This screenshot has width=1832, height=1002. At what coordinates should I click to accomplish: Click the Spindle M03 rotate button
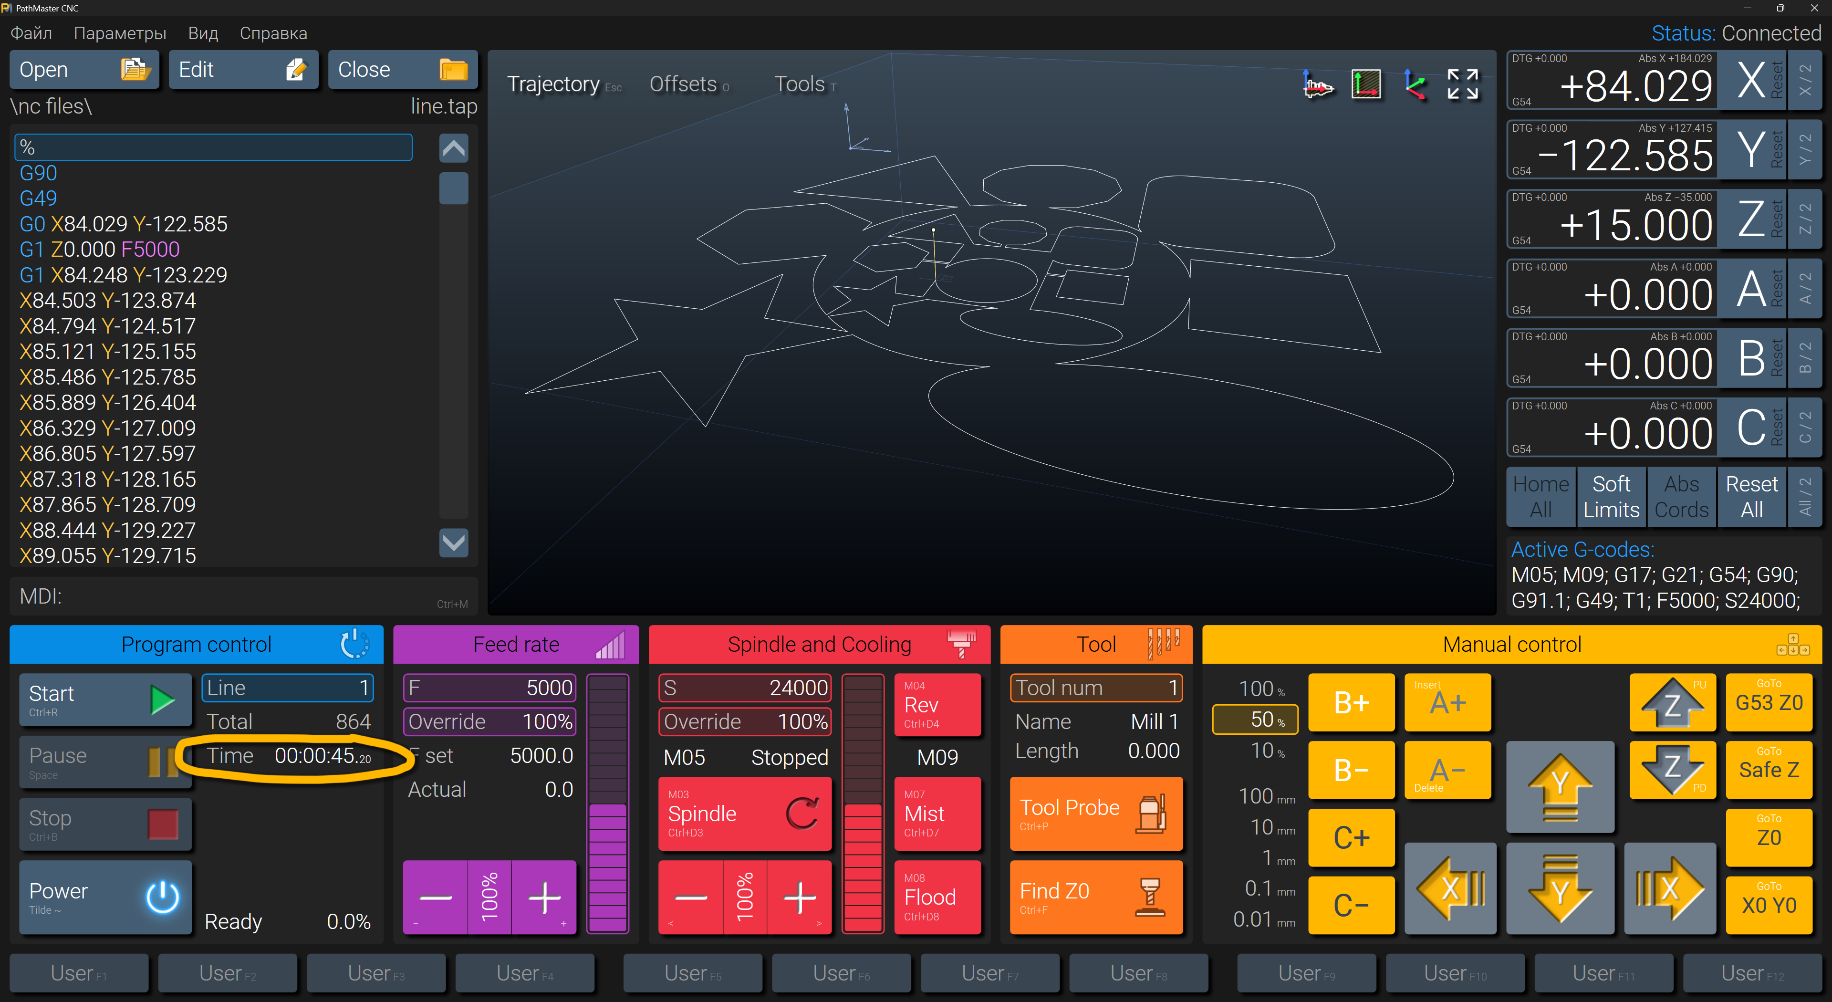tap(744, 814)
